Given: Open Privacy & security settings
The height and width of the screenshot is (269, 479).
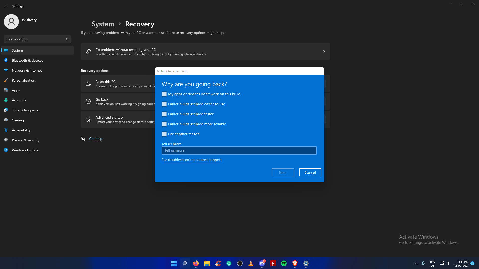Looking at the screenshot, I should point(26,140).
